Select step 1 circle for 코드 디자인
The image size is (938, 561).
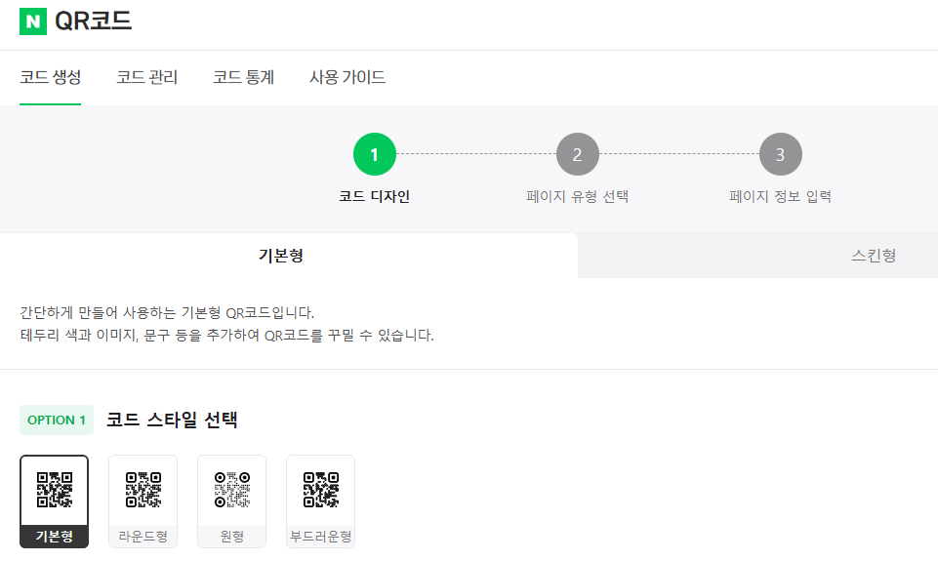tap(375, 154)
